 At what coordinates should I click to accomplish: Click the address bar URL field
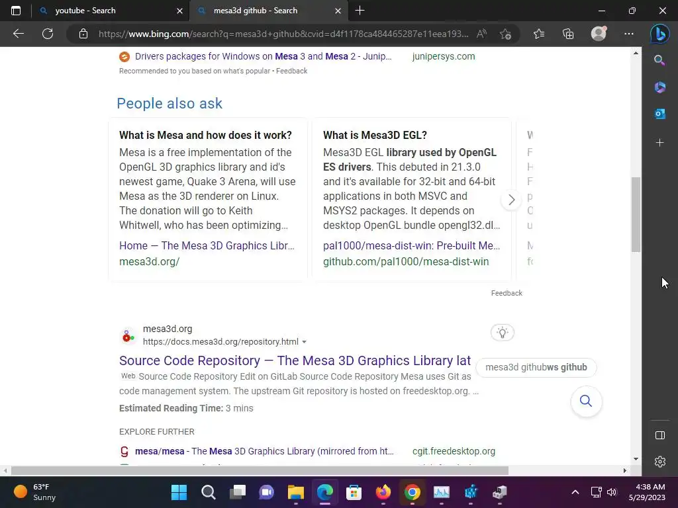pyautogui.click(x=283, y=34)
